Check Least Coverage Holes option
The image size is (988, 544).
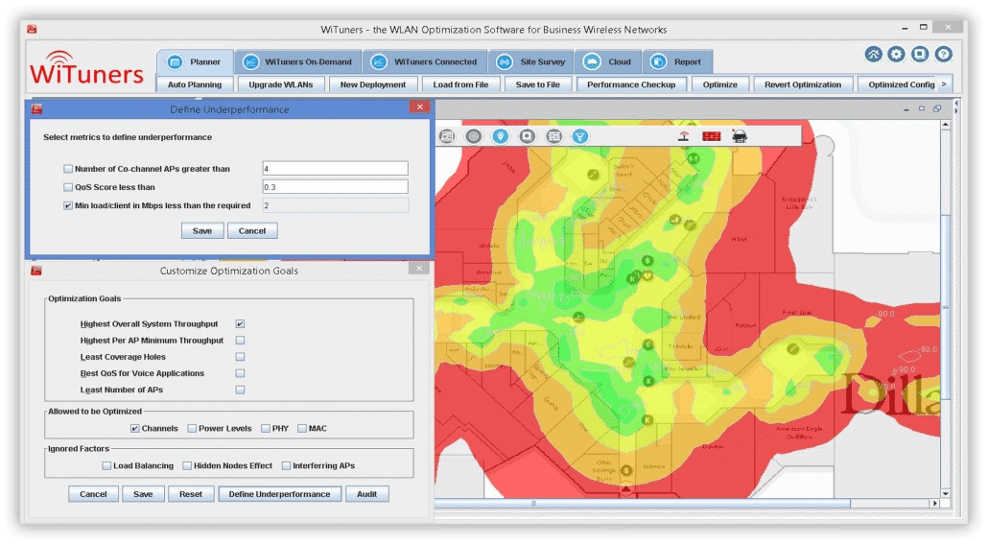click(x=240, y=357)
